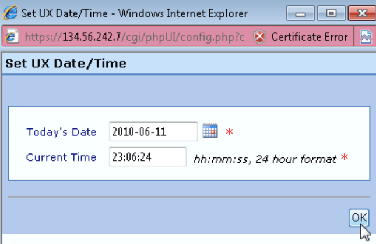Click the red asterisk next to calendar icon

click(x=229, y=132)
